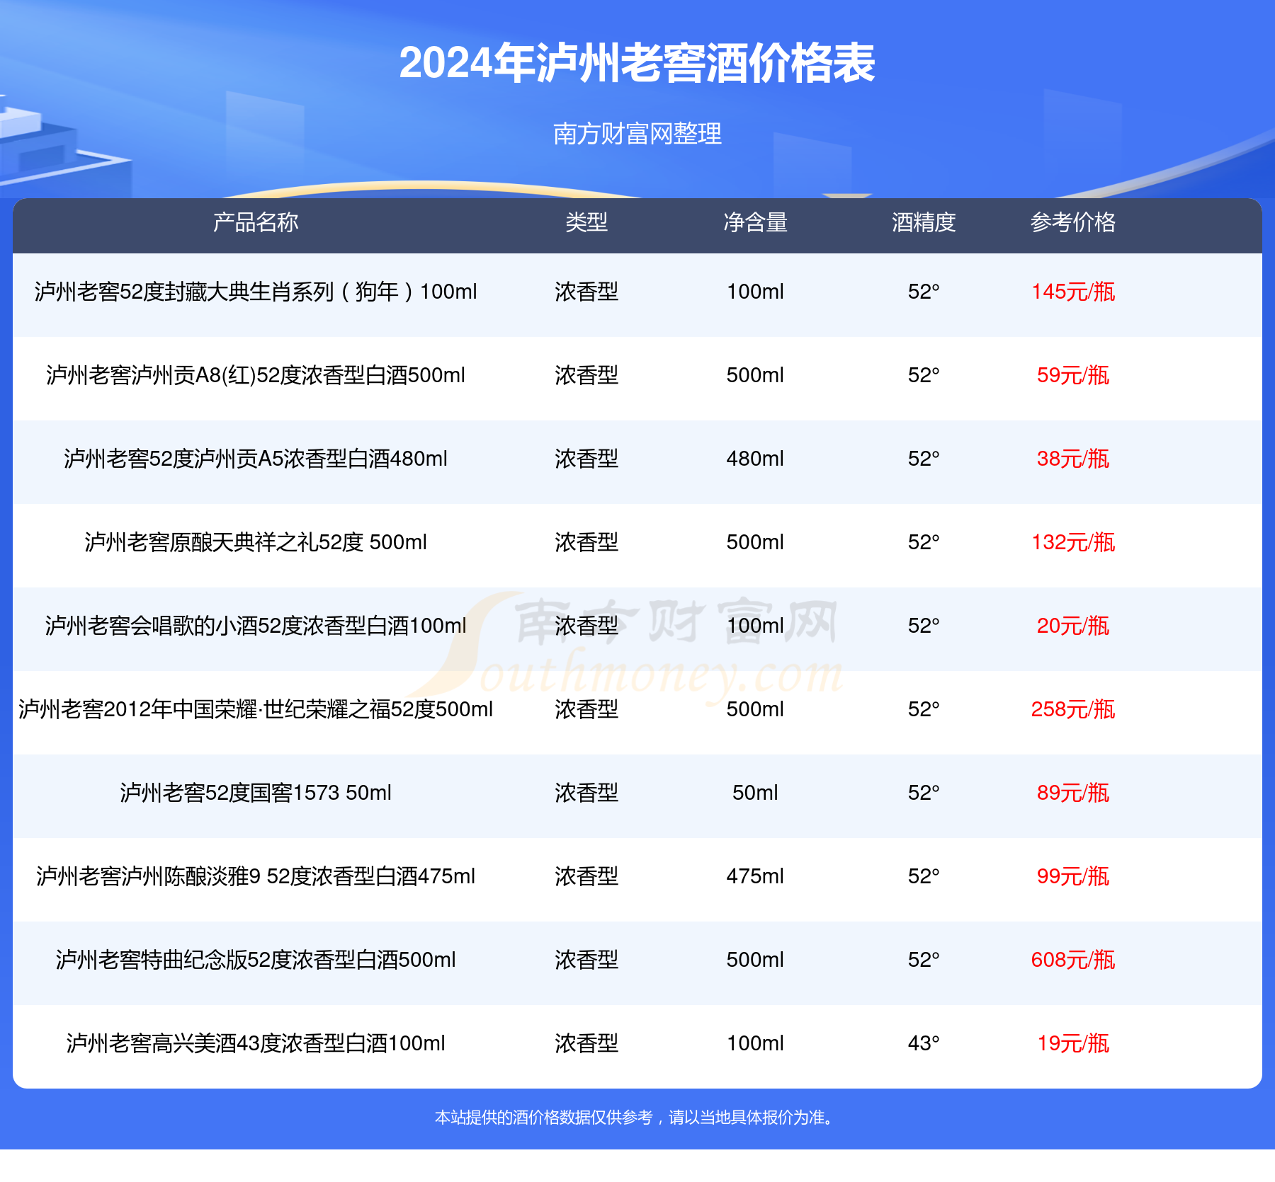Screen dimensions: 1275x1182
Task: Click the price 99元/瓶
Action: 1073,876
